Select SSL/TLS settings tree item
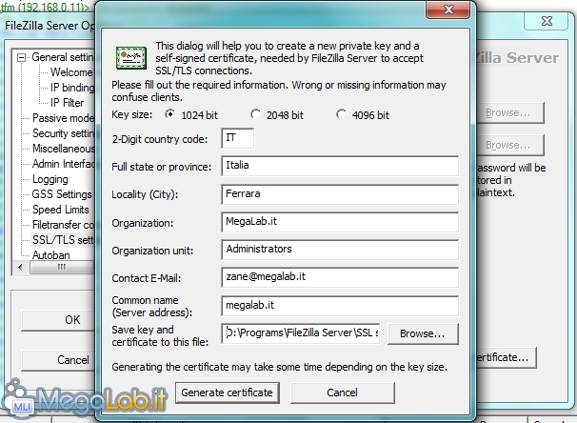The width and height of the screenshot is (577, 423). pos(63,240)
